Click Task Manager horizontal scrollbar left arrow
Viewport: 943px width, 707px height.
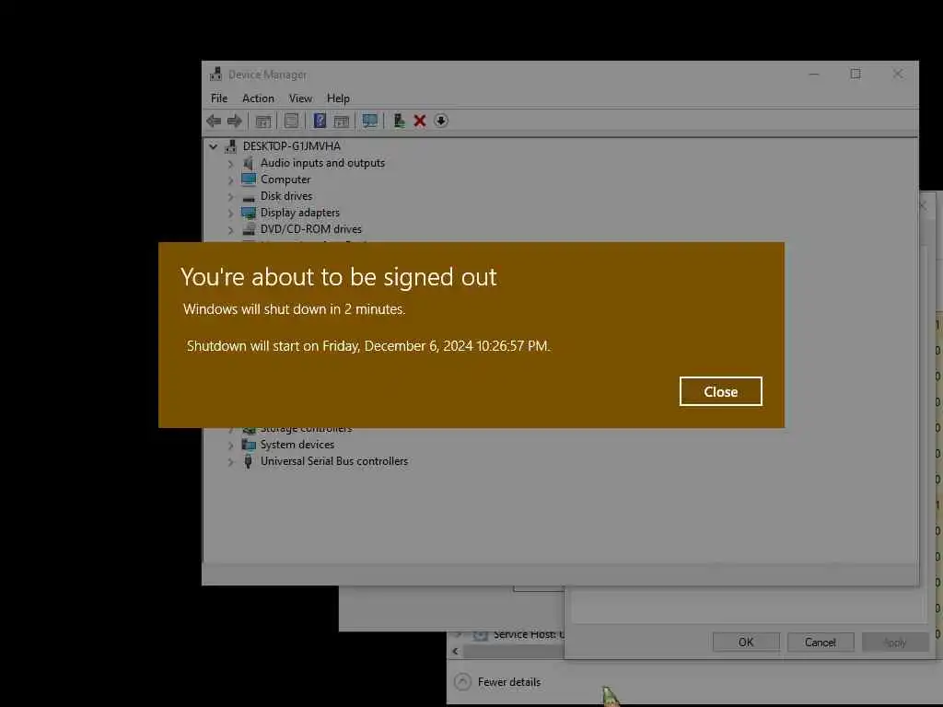(x=455, y=651)
